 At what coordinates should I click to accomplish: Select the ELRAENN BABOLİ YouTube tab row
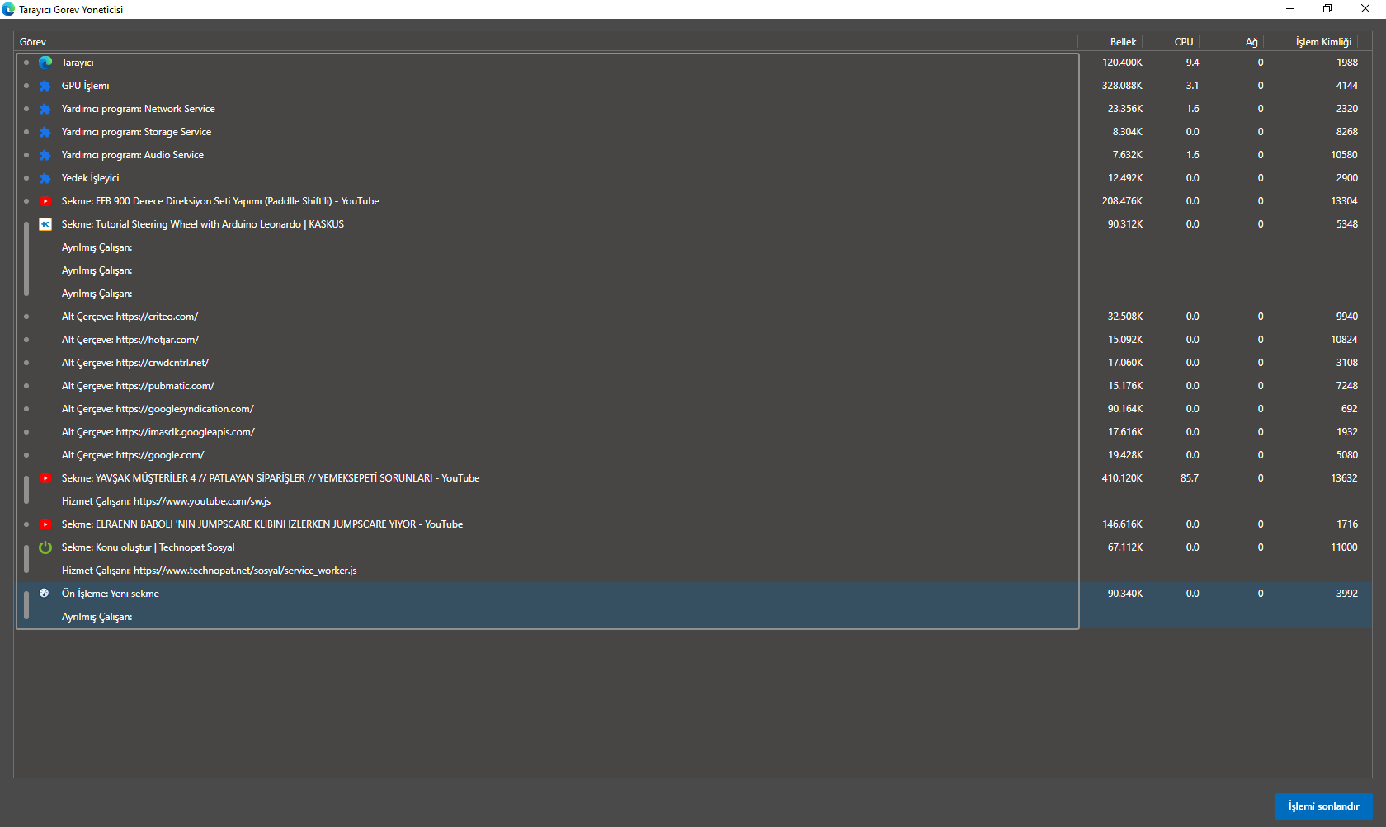(693, 524)
